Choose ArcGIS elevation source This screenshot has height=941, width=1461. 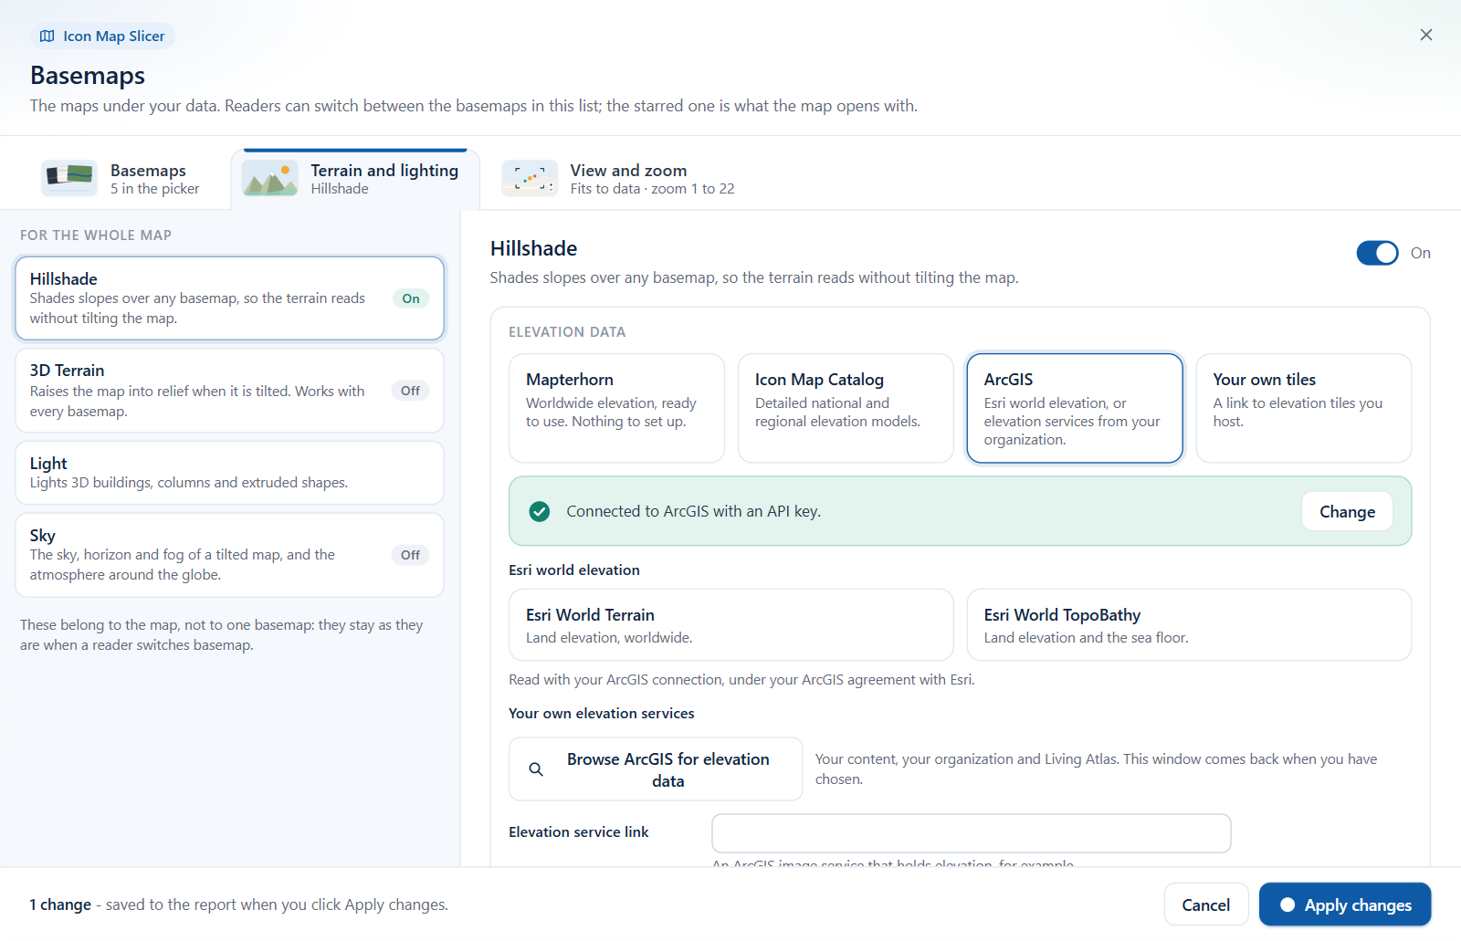pos(1075,408)
